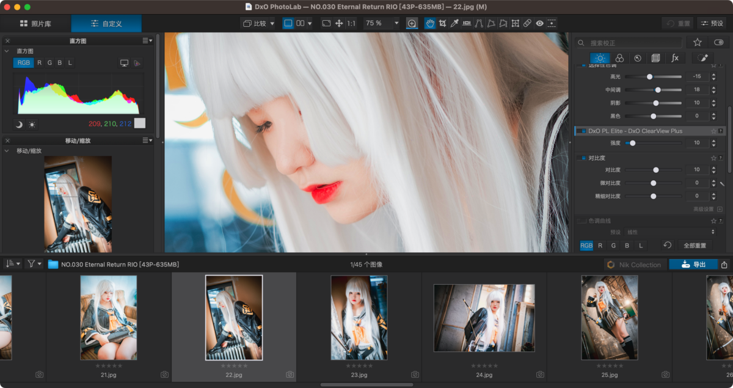
Task: Set zoom to 1:1
Action: (x=351, y=23)
